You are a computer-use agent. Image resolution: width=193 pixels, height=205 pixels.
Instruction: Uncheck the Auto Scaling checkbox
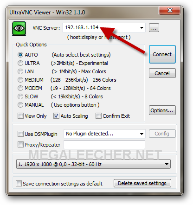[56, 116]
